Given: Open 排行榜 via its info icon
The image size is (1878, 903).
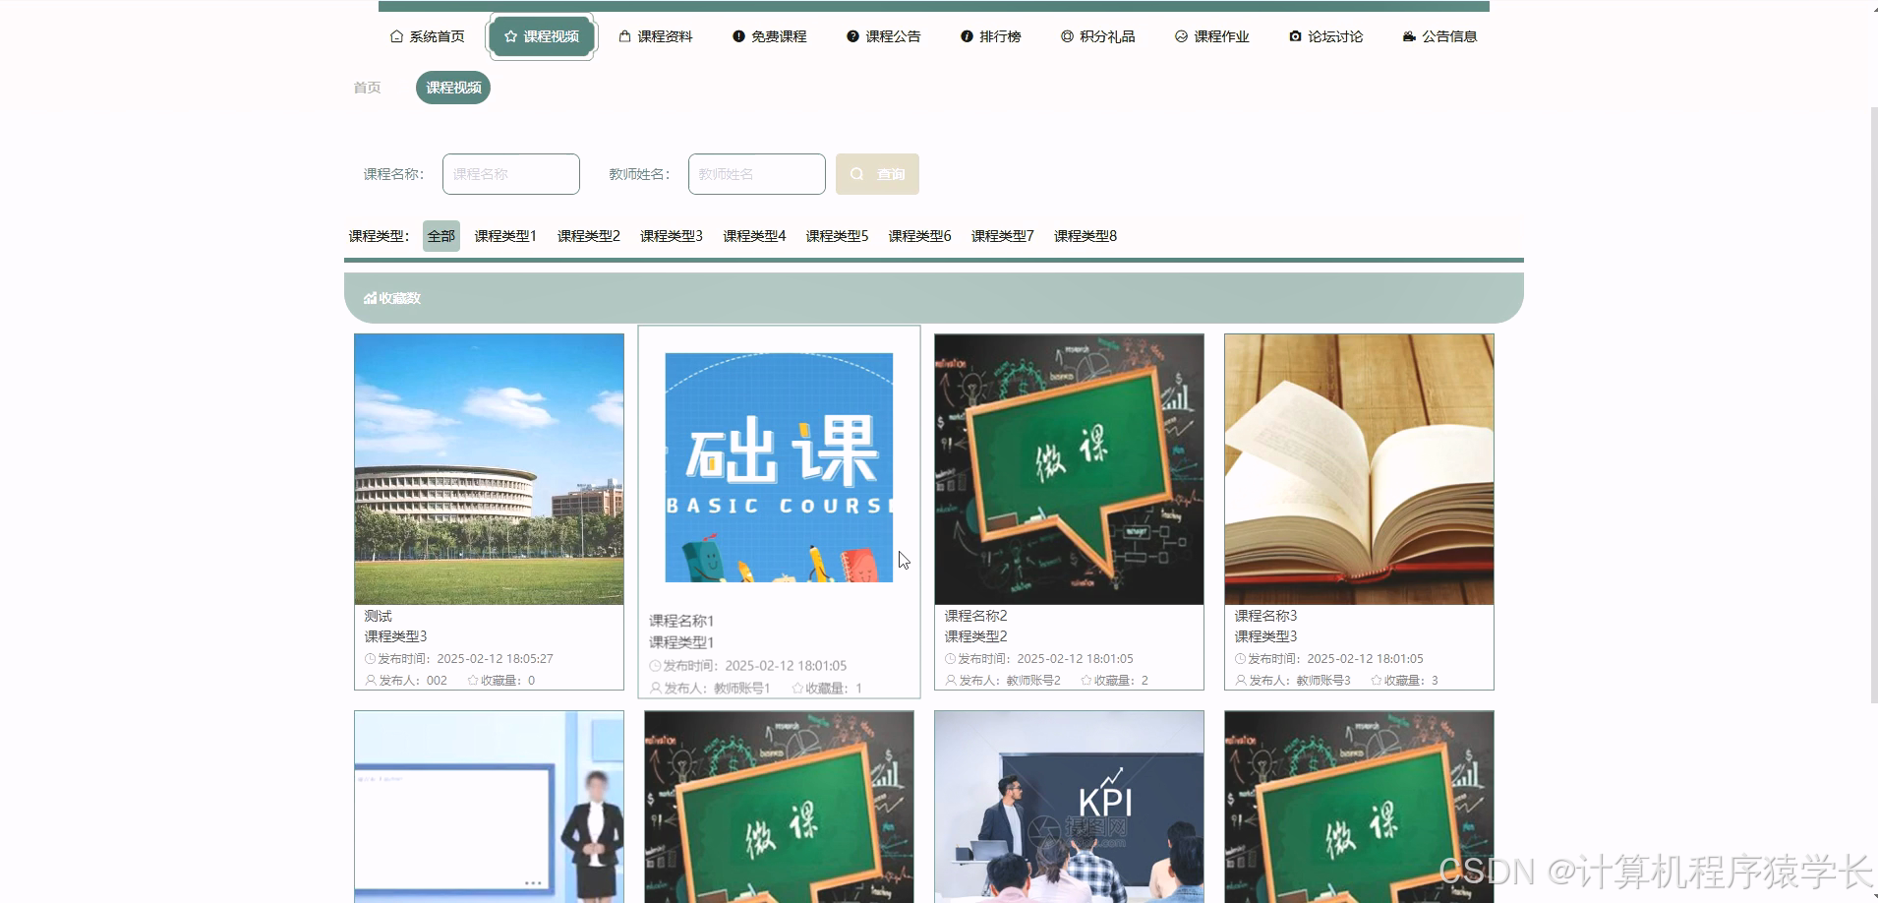Looking at the screenshot, I should [x=965, y=35].
